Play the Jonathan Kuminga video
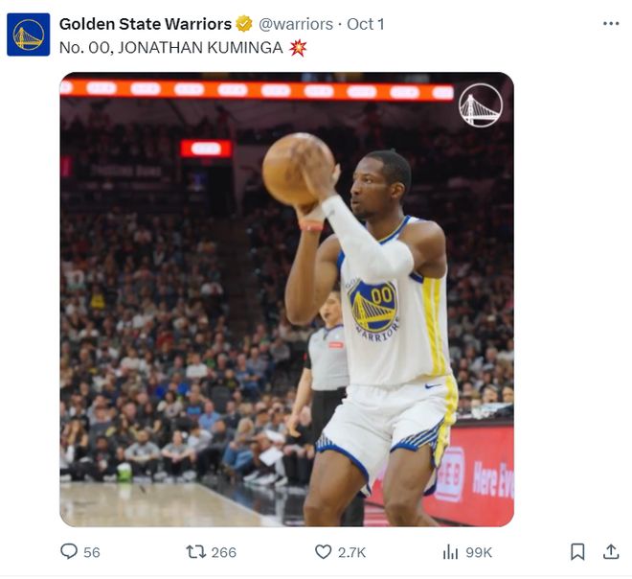 click(x=286, y=299)
